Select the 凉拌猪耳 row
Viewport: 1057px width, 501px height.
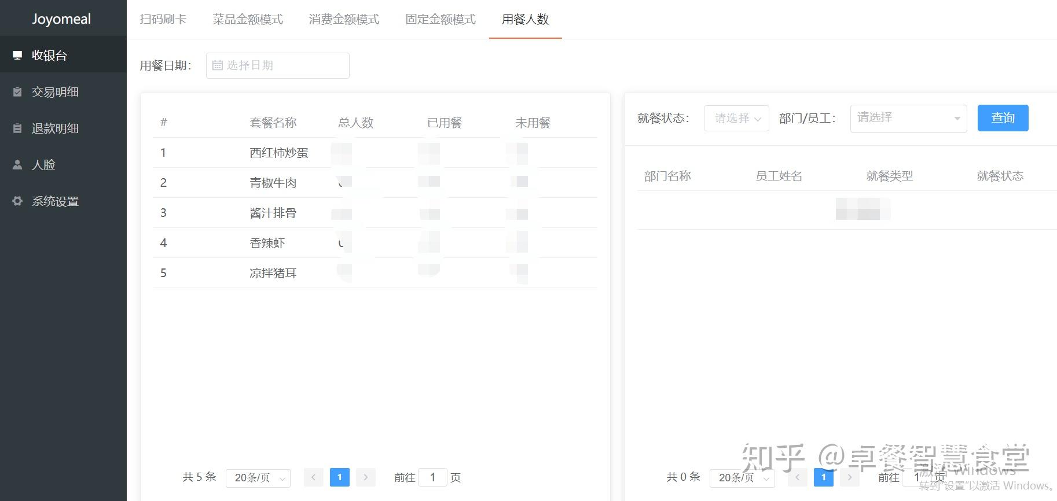[x=375, y=273]
